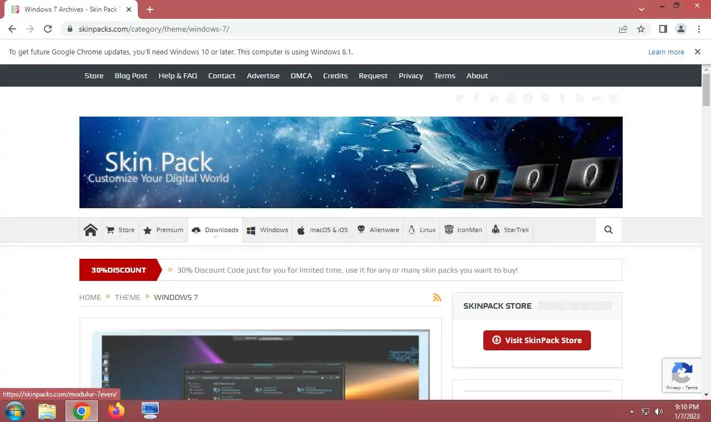The image size is (711, 422).
Task: Click the faded Dribbble social icon
Action: [614, 98]
